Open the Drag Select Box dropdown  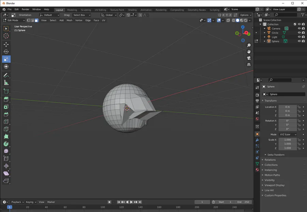[82, 15]
